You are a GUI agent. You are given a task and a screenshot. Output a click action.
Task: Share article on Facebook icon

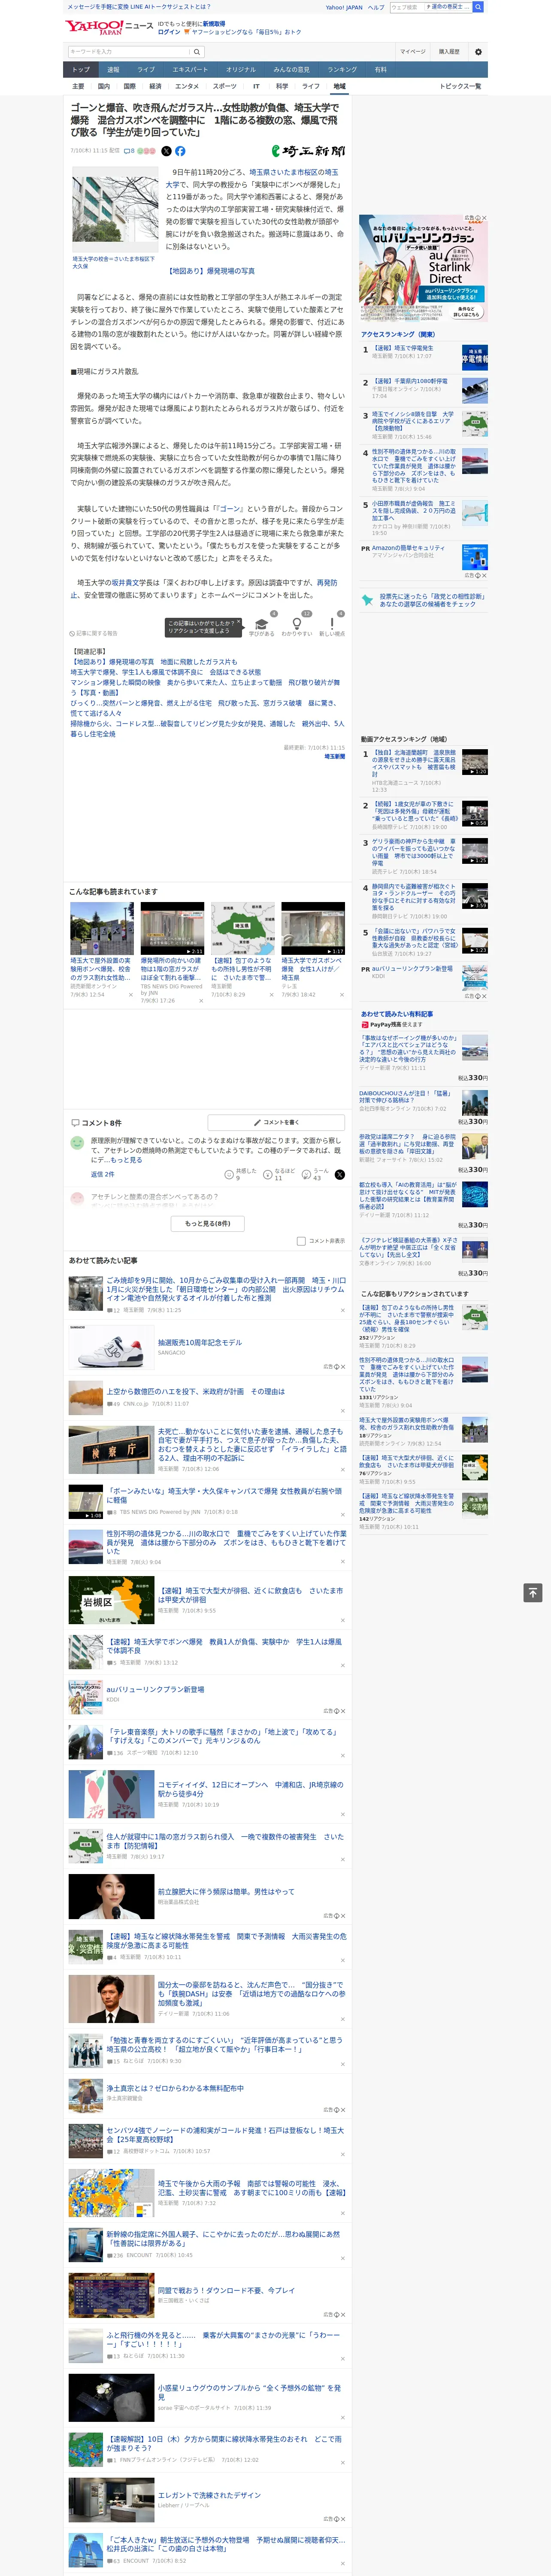pyautogui.click(x=180, y=151)
